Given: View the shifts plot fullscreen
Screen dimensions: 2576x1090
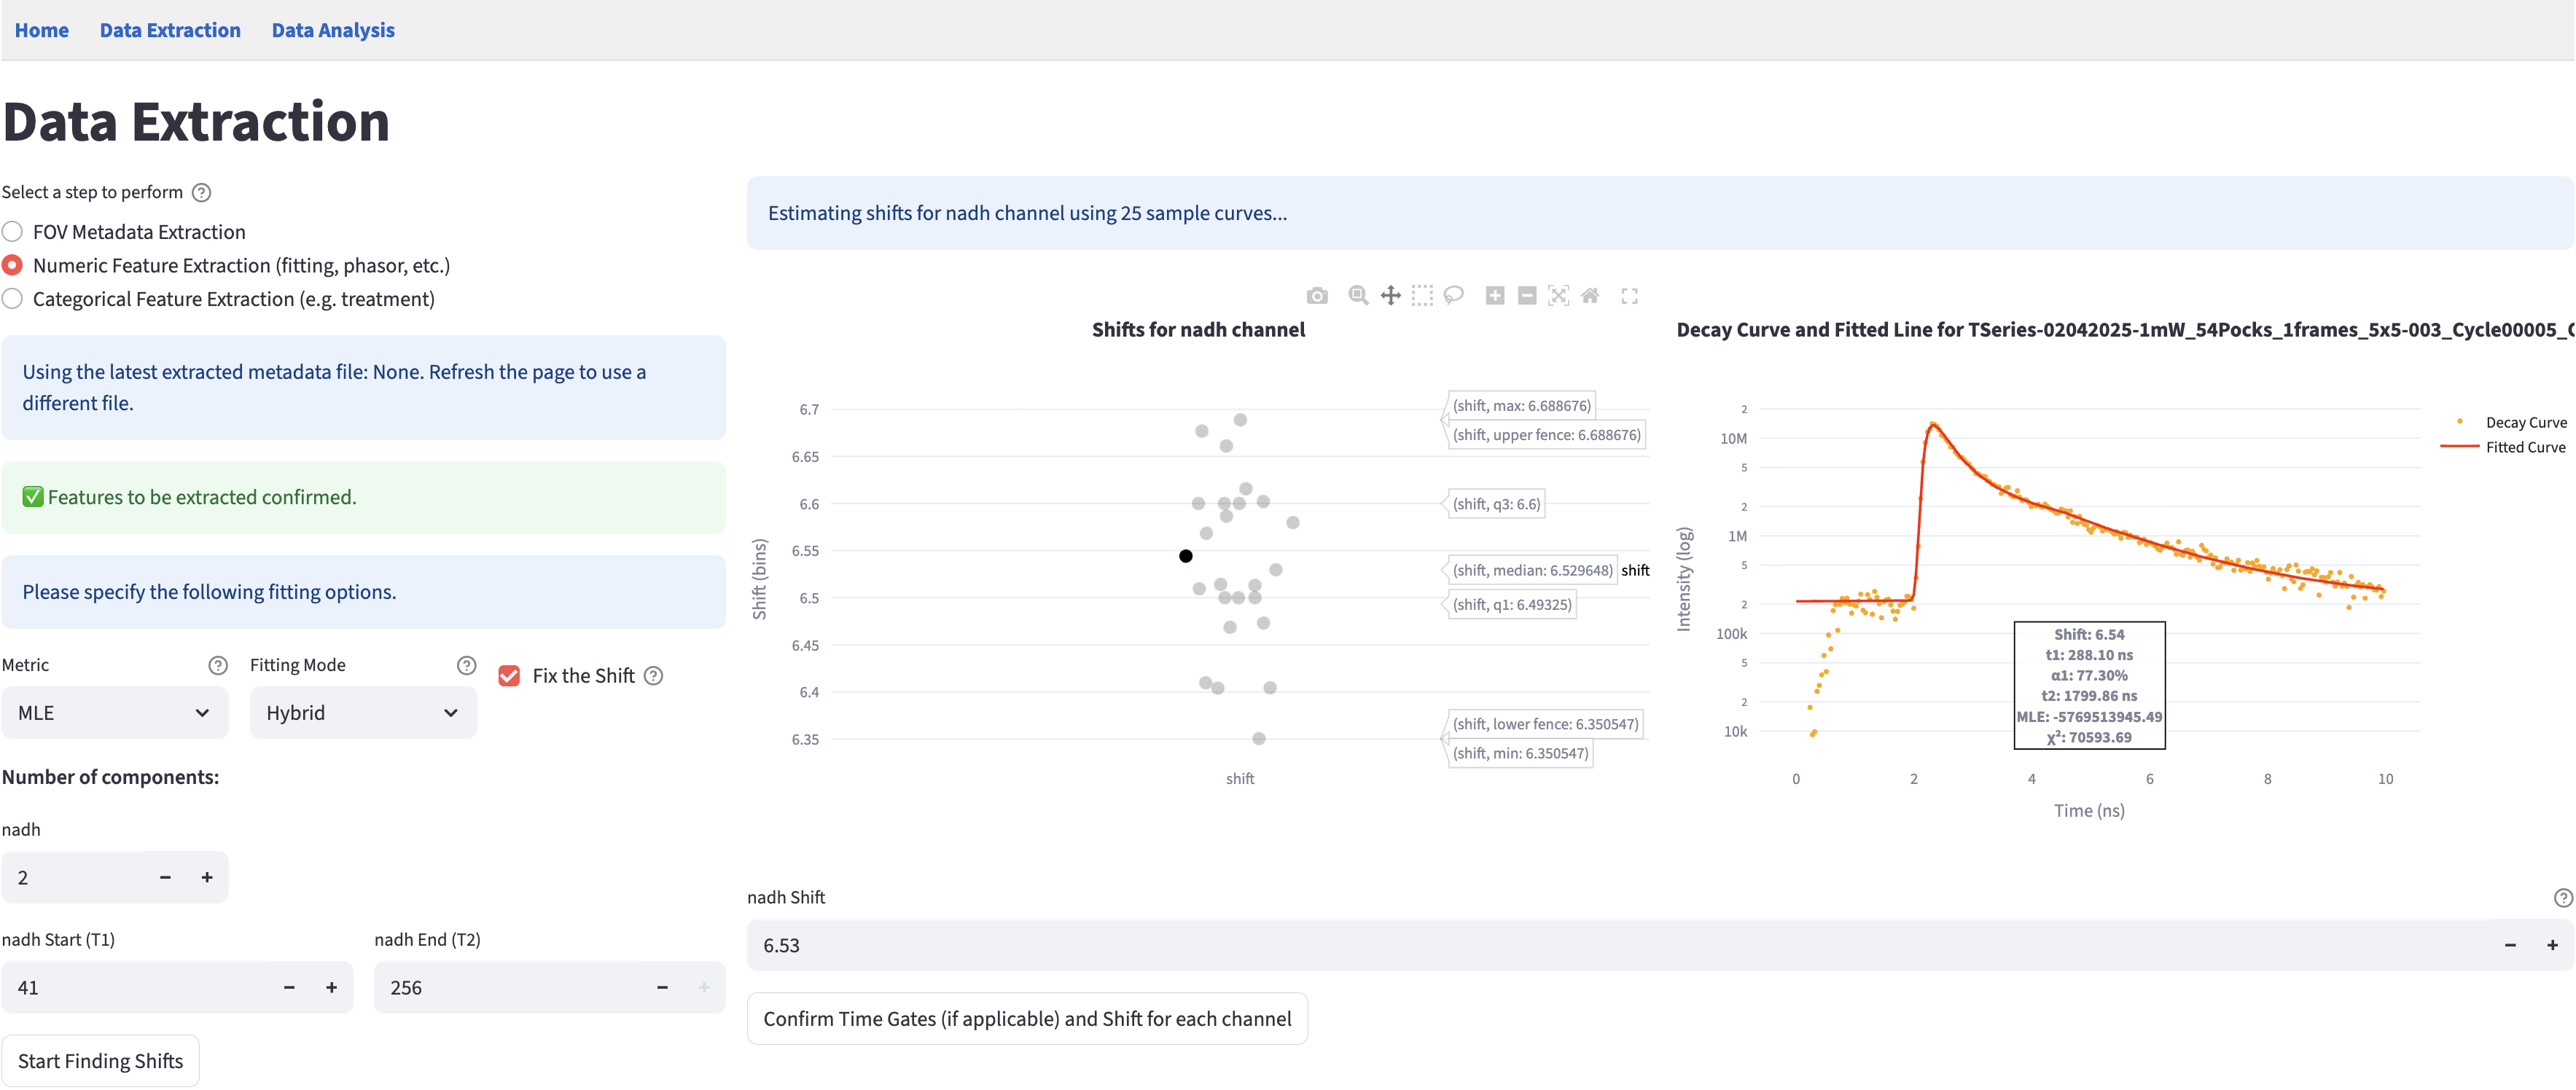Looking at the screenshot, I should pyautogui.click(x=1629, y=296).
